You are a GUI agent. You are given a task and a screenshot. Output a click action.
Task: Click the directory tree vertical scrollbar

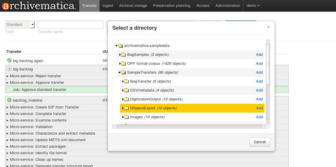(x=268, y=64)
